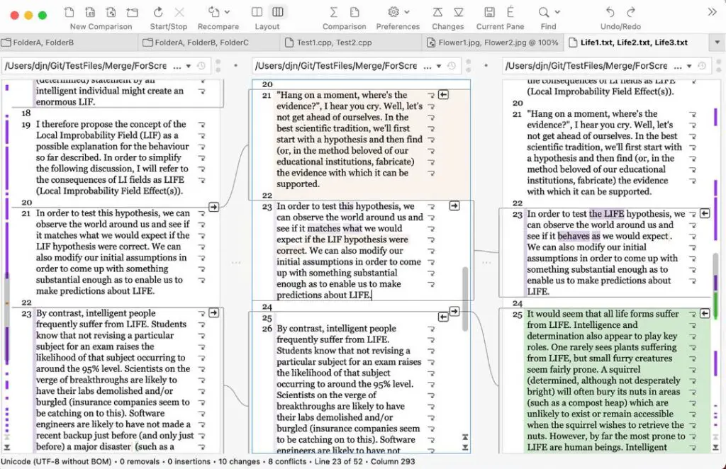Click the Undo arrow icon

[610, 12]
